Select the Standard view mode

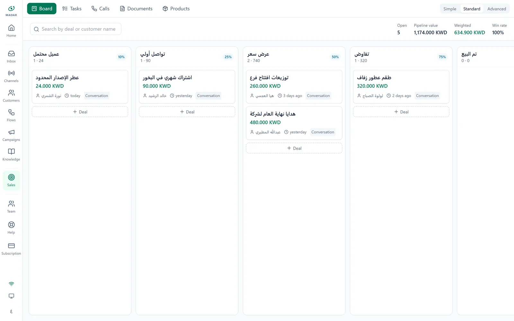[x=472, y=9]
